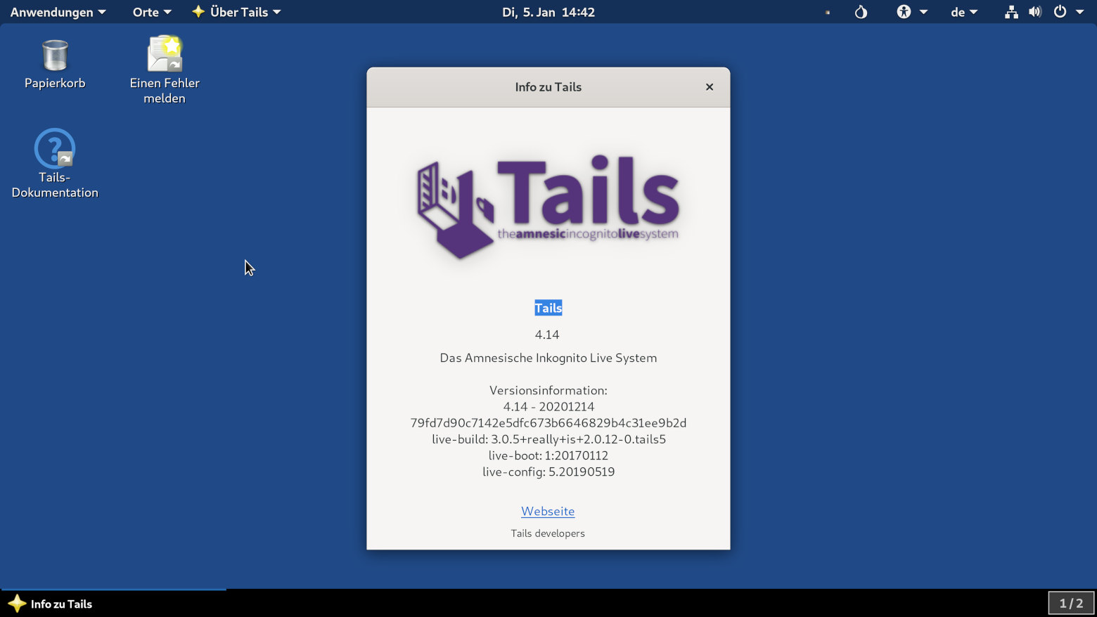Click the version number 4.14
This screenshot has width=1097, height=617.
point(547,335)
